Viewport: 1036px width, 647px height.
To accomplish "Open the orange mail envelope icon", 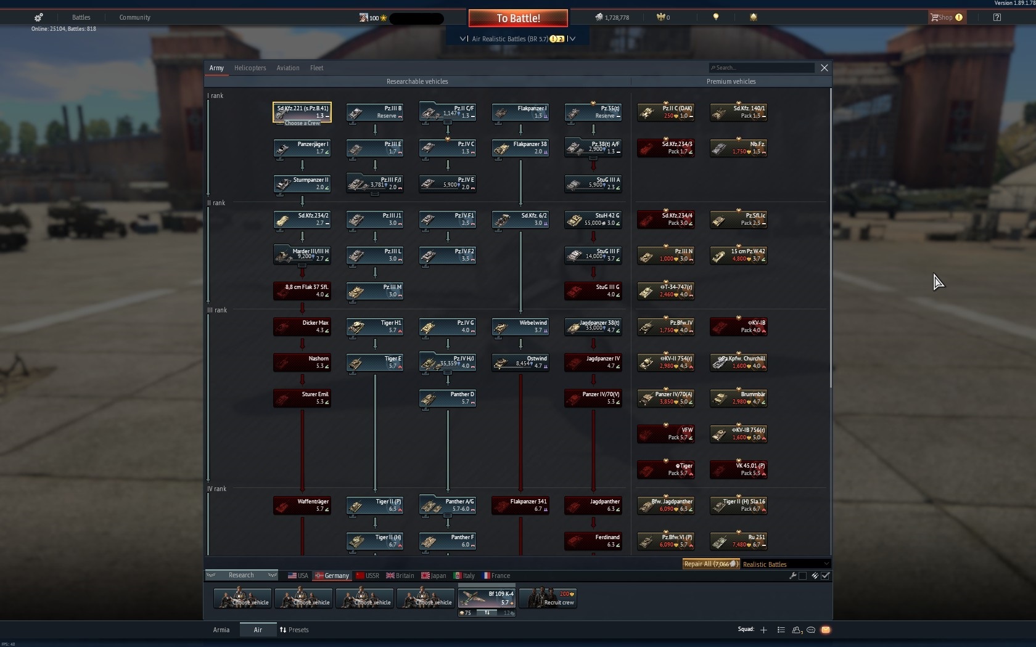I will [826, 630].
